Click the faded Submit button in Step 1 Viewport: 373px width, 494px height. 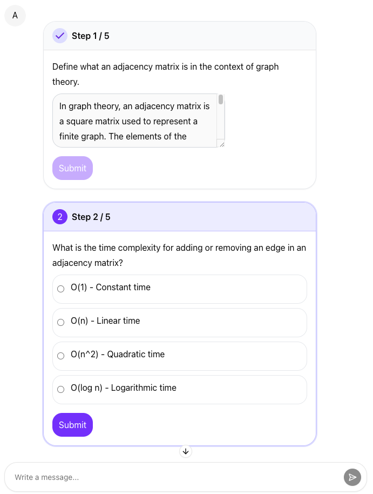72,168
